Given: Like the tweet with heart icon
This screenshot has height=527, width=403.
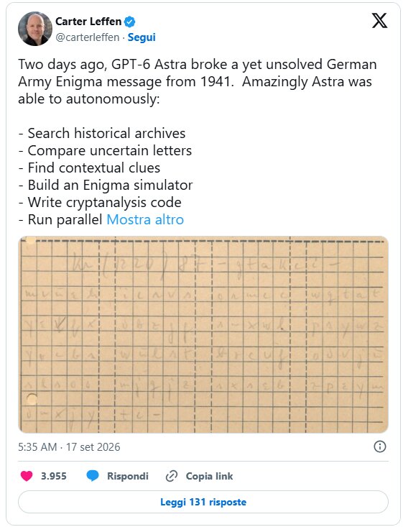Looking at the screenshot, I should 27,476.
